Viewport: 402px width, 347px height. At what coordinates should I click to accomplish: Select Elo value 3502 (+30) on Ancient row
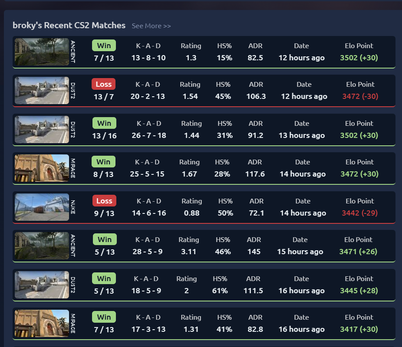[x=359, y=58]
